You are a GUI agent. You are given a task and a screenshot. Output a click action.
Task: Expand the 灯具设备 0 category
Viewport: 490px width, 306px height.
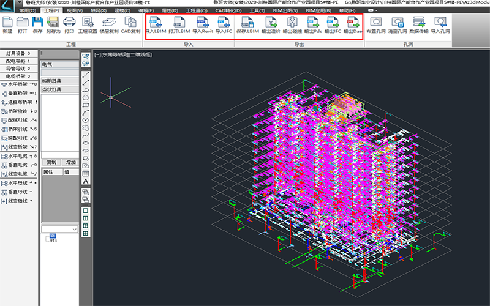click(x=19, y=53)
